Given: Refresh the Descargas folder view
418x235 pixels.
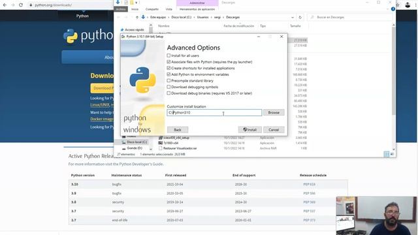Looking at the screenshot, I should 300,18.
